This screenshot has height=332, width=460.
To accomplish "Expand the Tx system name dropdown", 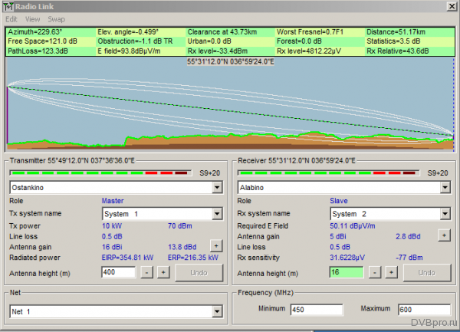I will [x=216, y=214].
